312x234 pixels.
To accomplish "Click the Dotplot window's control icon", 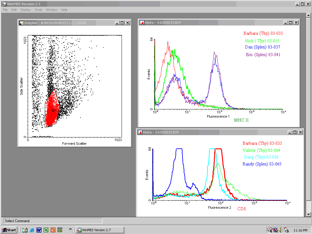I will point(21,23).
